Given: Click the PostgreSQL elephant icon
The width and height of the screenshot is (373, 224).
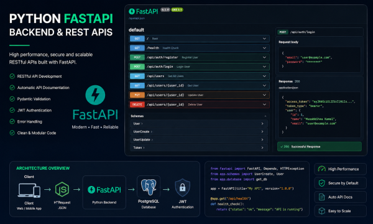Looking at the screenshot, I should pyautogui.click(x=149, y=187).
